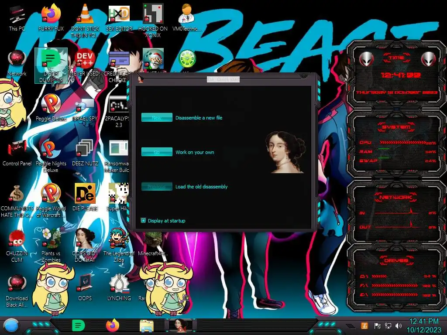The height and width of the screenshot is (335, 447).
Task: Open the Start orb button
Action: pyautogui.click(x=11, y=326)
